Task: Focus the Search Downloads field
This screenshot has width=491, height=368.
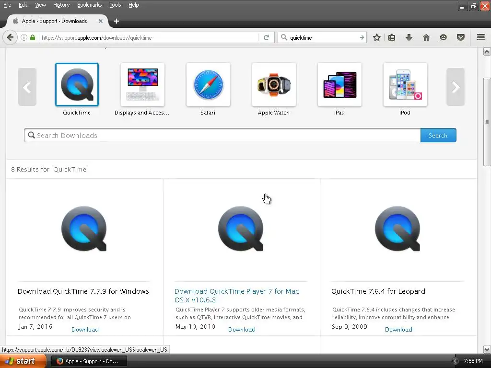Action: click(222, 135)
